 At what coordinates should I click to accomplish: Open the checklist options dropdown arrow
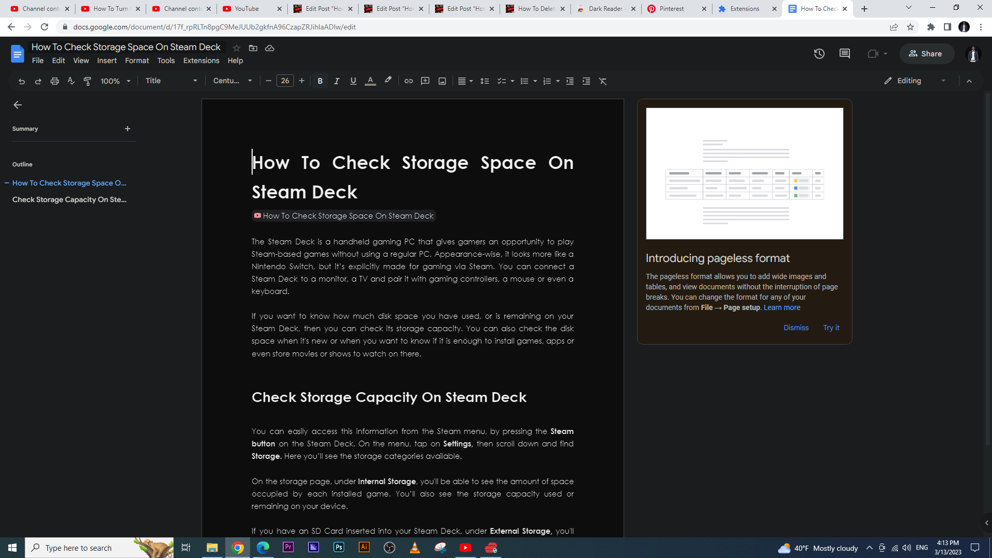click(512, 81)
